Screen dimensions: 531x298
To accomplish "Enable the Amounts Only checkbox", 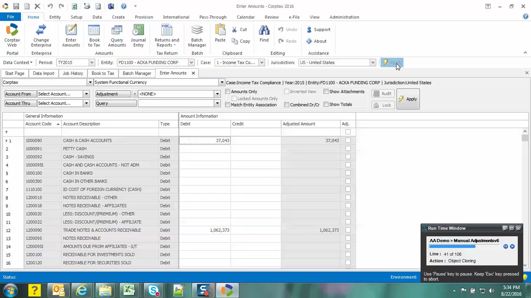I will 228,92.
